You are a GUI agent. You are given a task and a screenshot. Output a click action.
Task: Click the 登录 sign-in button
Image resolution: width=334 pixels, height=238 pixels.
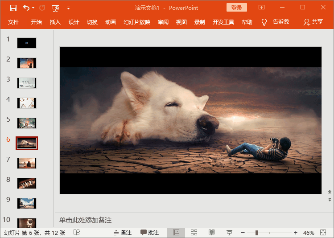pyautogui.click(x=237, y=8)
